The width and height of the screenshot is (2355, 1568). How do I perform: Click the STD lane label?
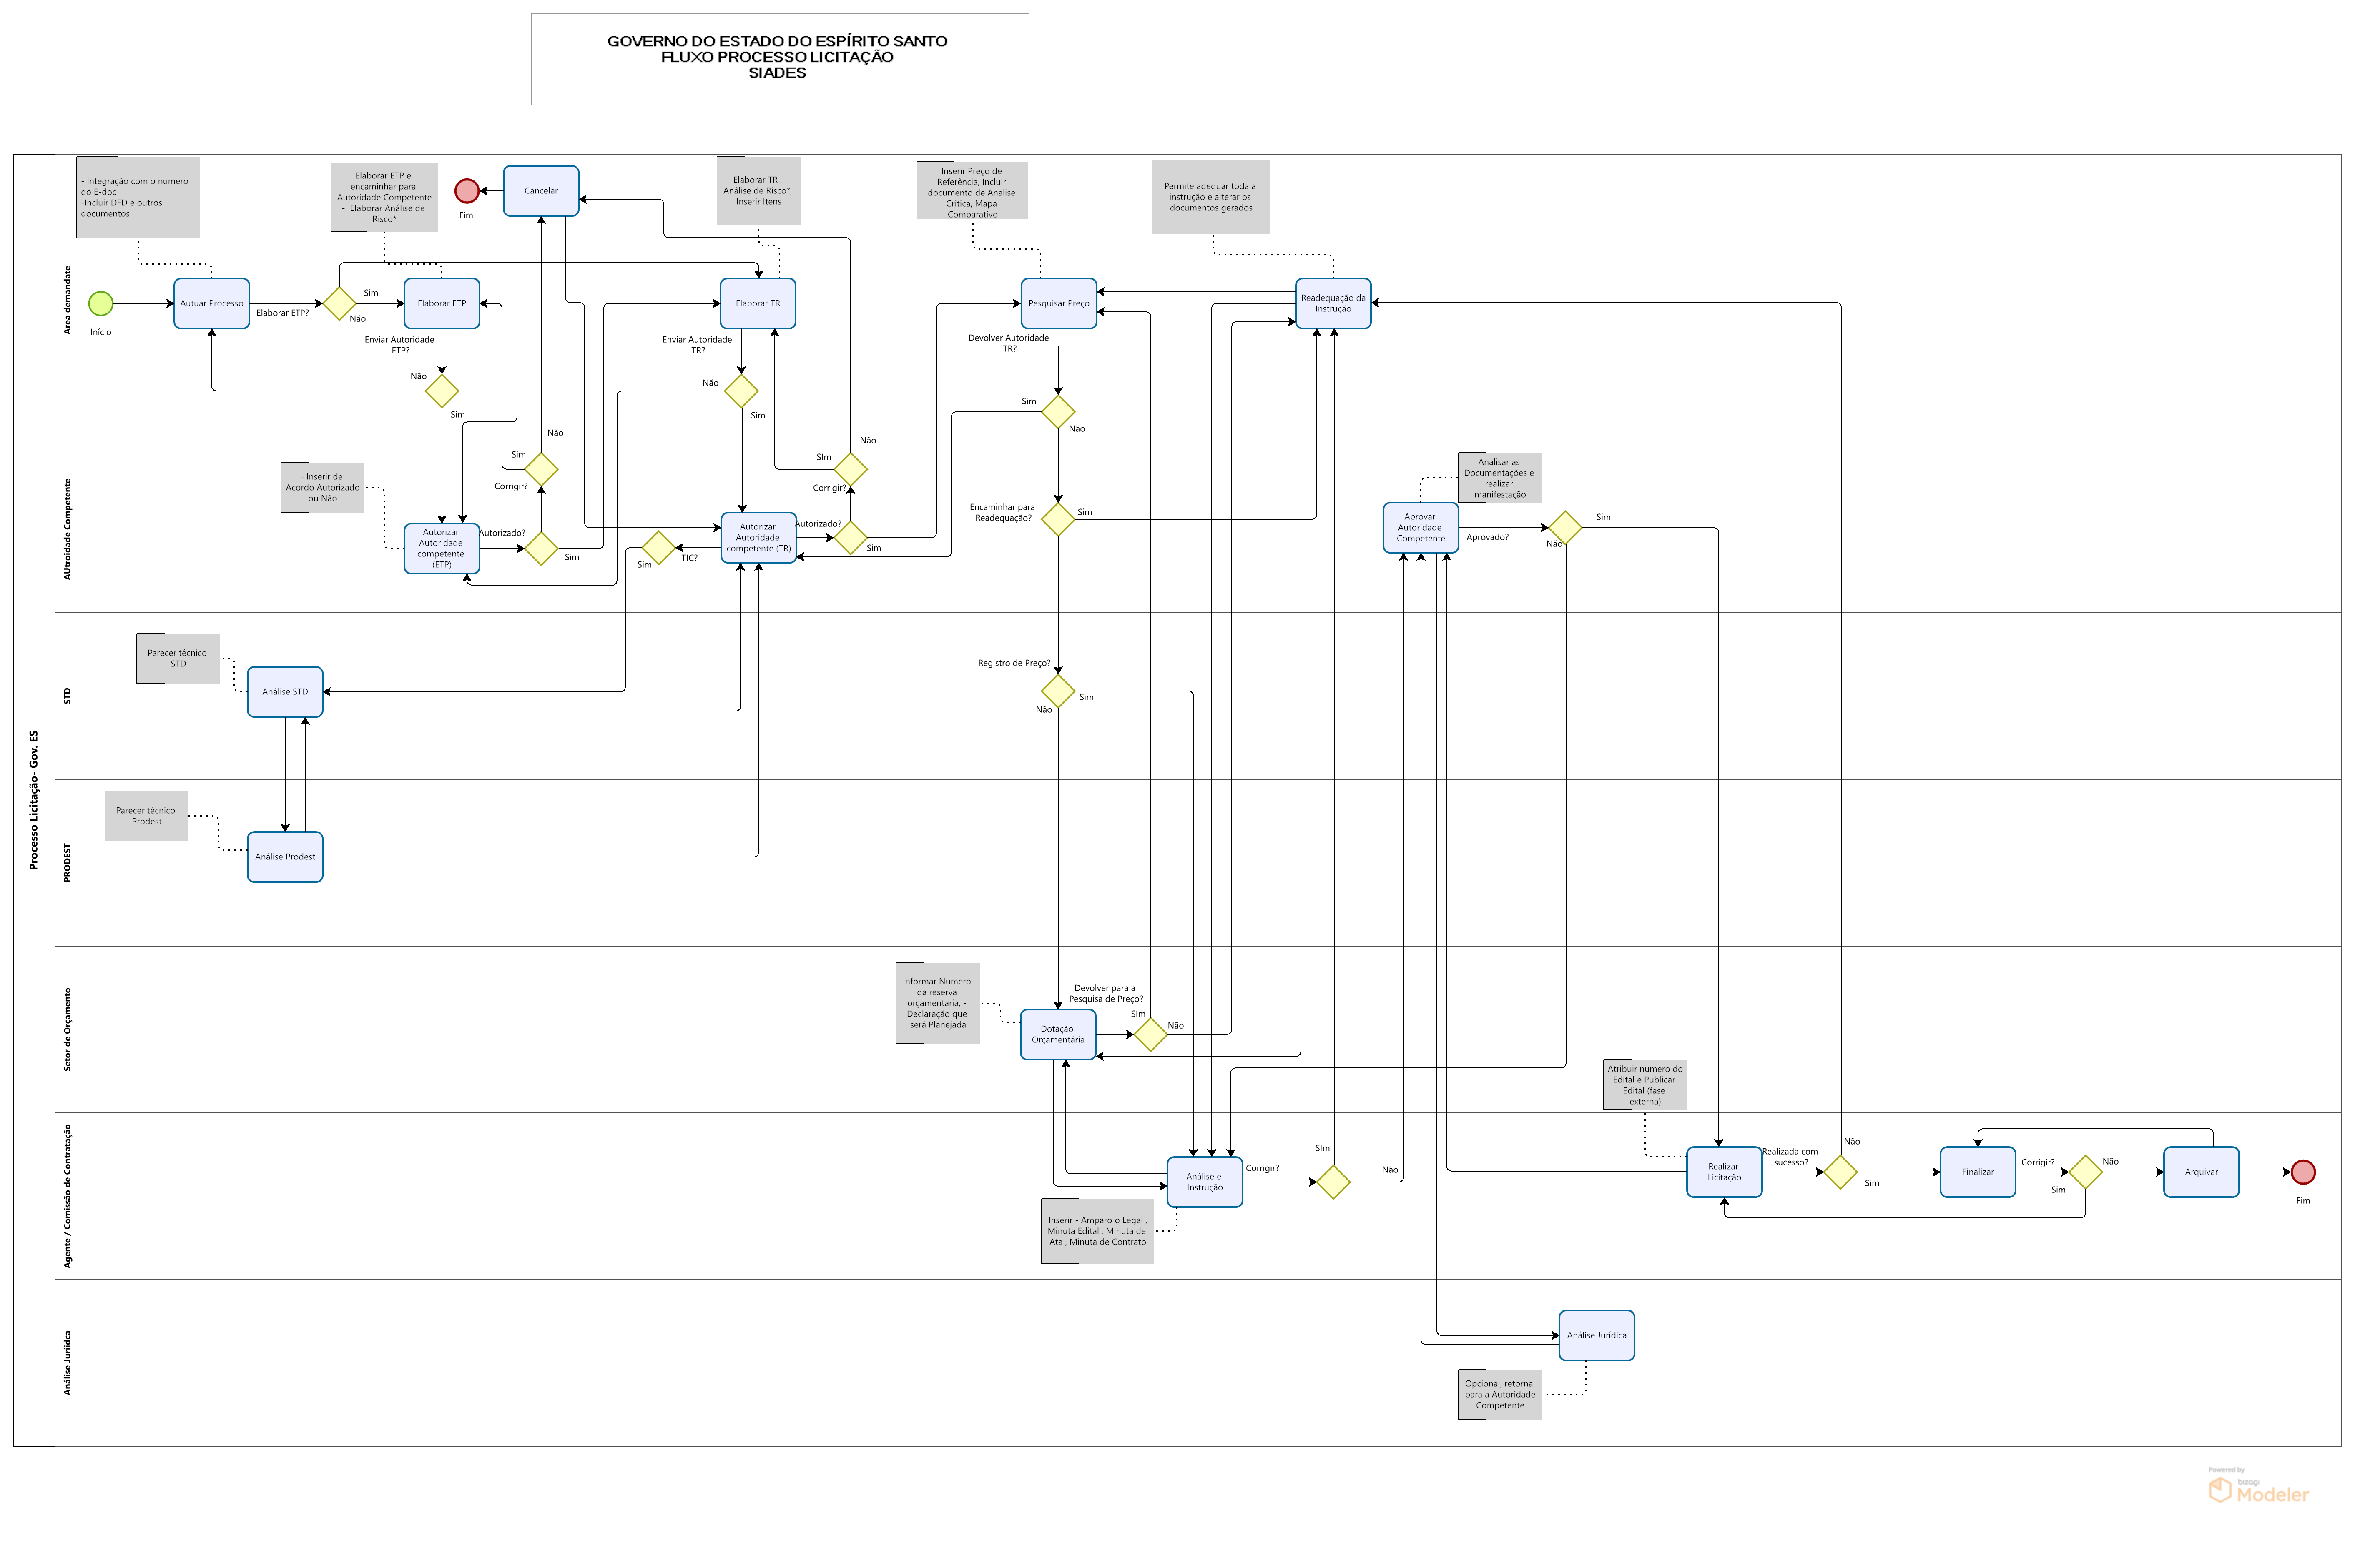point(68,696)
